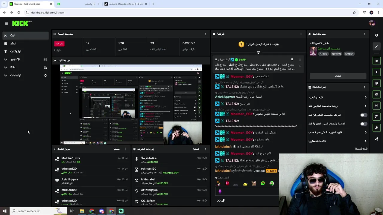Screen dimensions: 383x215
Task: Open followers-only chat settings chevron
Action: [365, 106]
